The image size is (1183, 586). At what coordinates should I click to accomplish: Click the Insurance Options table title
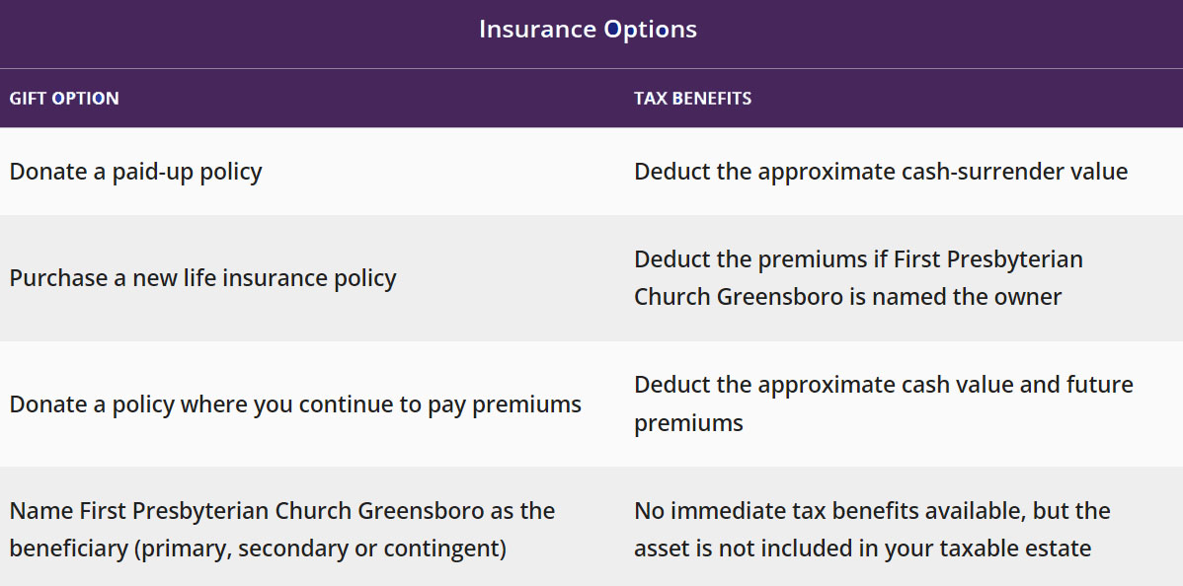coord(588,30)
